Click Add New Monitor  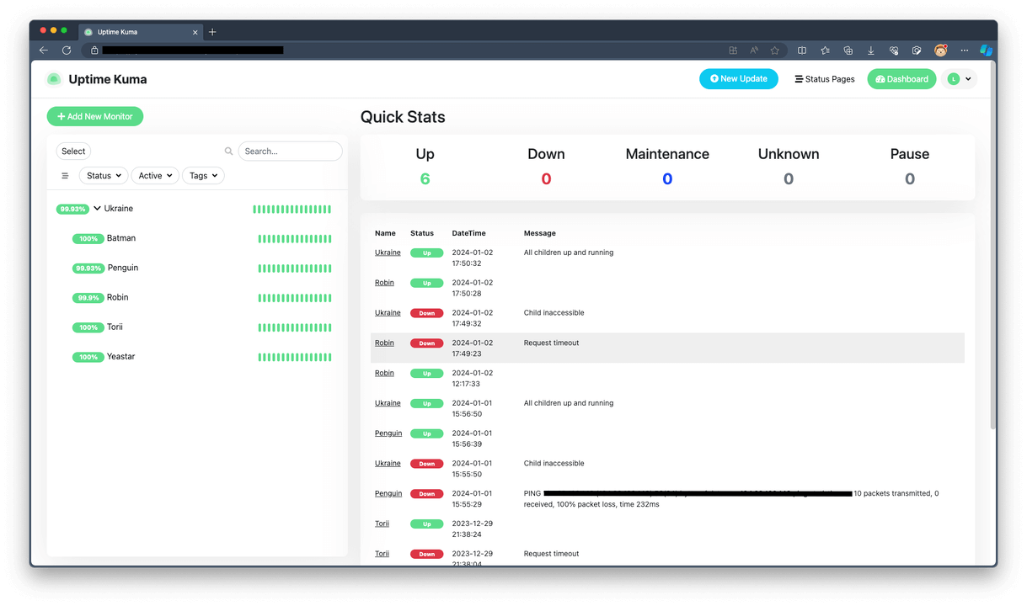tap(95, 116)
